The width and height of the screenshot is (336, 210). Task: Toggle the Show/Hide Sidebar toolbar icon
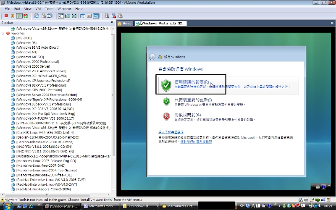click(61, 16)
